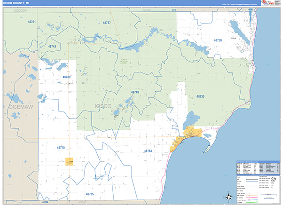Select ZIP code label 48737

coord(107,23)
